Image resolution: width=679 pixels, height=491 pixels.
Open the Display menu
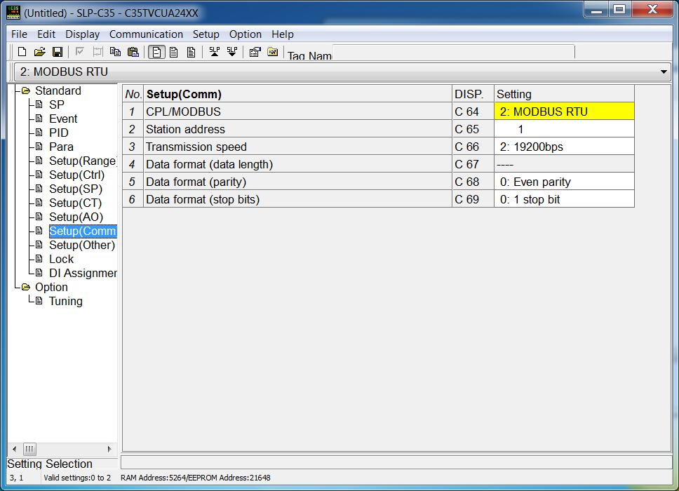(x=82, y=34)
